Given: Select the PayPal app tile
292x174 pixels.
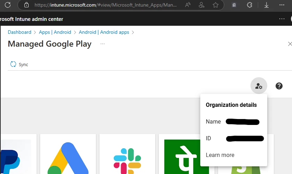Looking at the screenshot, I should (x=18, y=154).
